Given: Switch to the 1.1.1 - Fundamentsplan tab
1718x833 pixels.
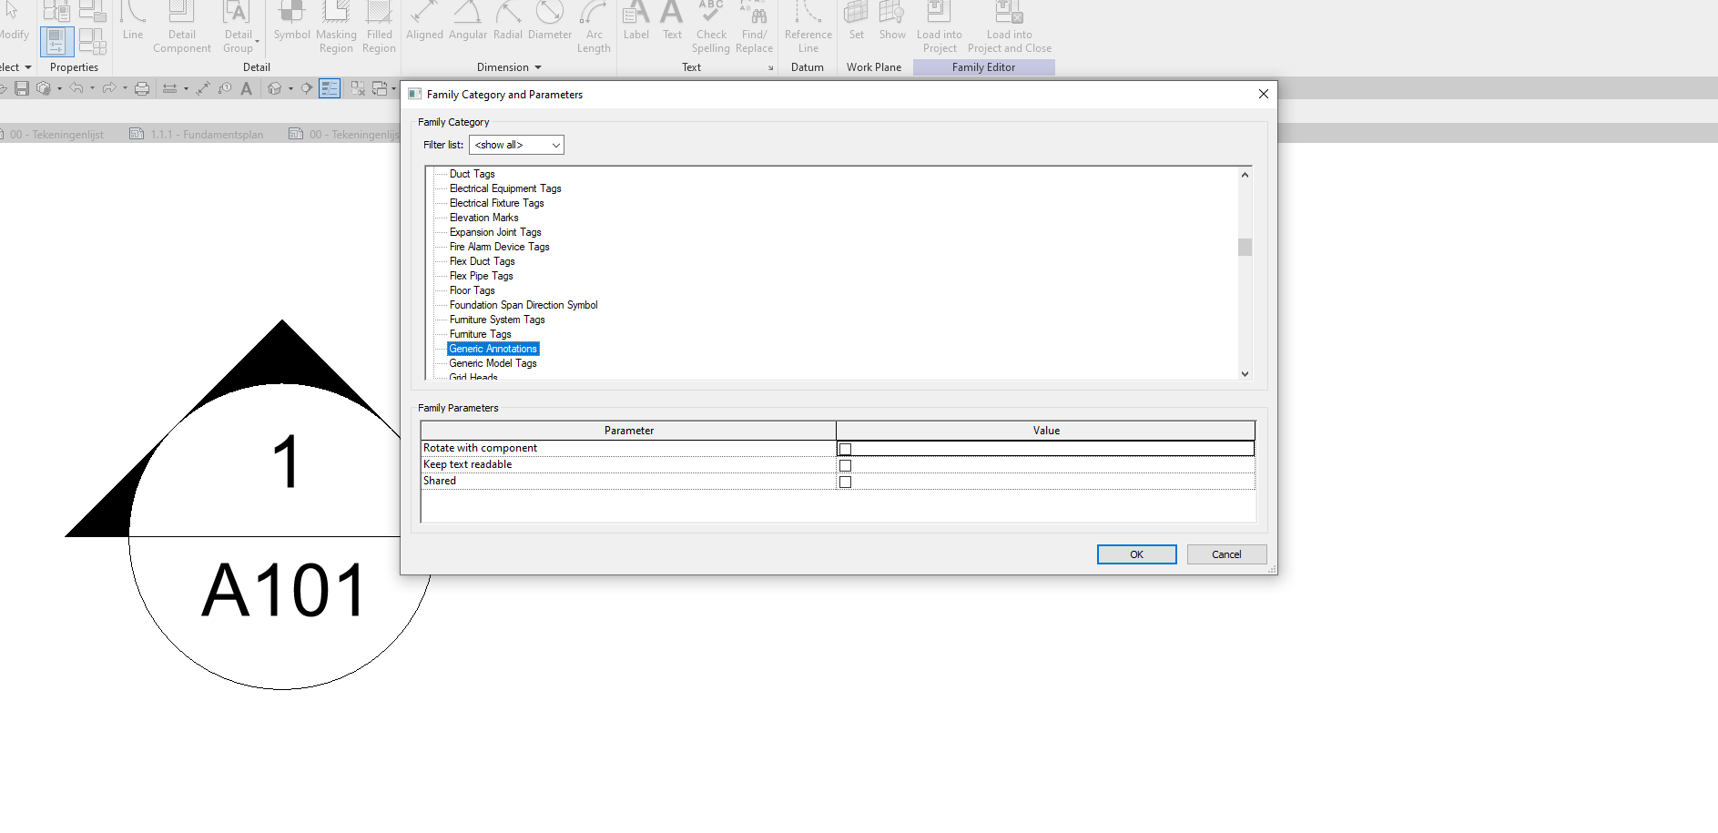Looking at the screenshot, I should (206, 134).
